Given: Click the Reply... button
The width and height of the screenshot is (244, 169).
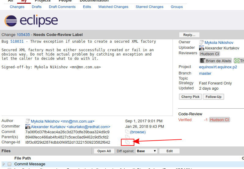Looking at the screenshot, I should 189,35.
